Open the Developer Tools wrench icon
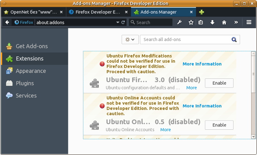The image size is (257, 155). pyautogui.click(x=180, y=22)
